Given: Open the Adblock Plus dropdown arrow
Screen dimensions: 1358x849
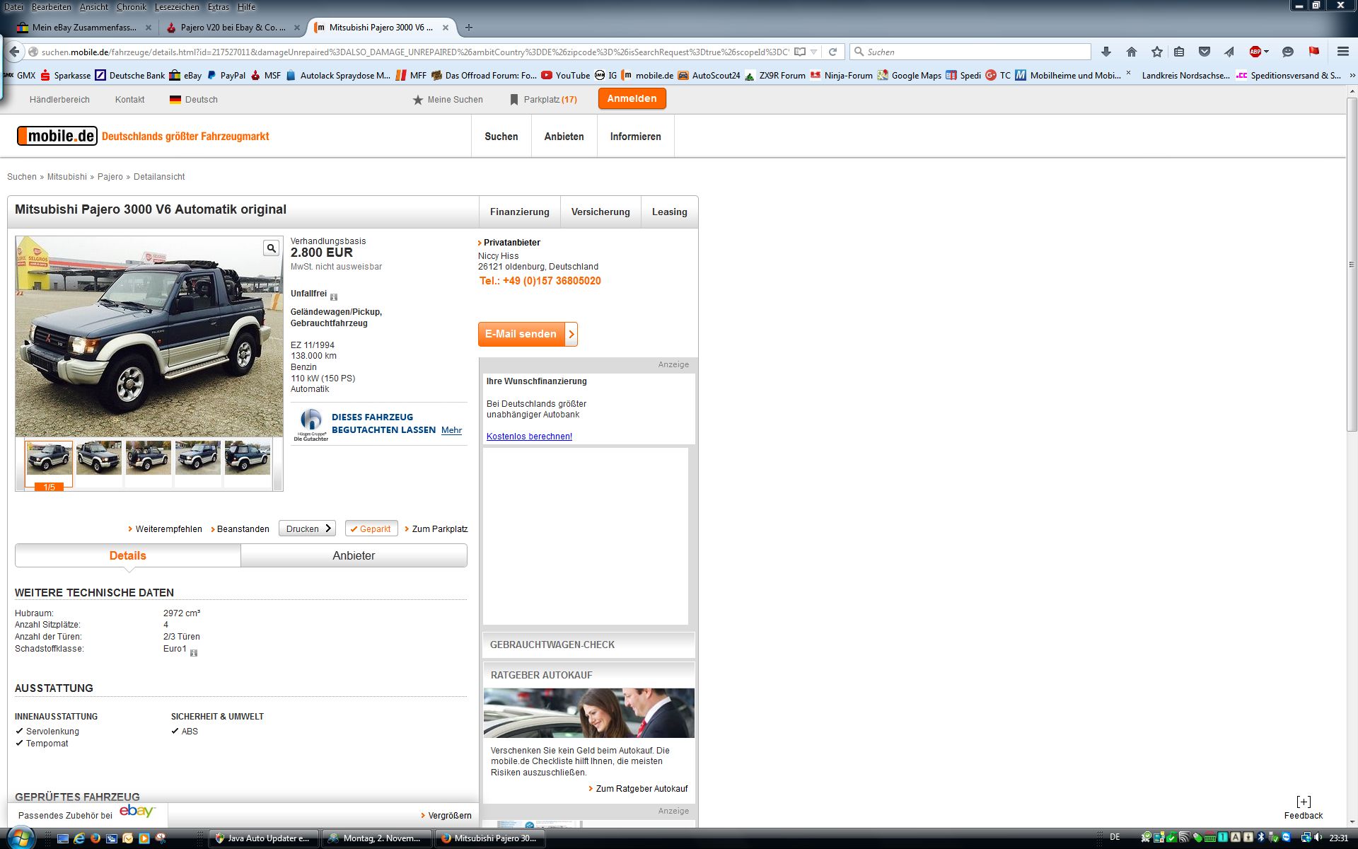Looking at the screenshot, I should coord(1266,52).
